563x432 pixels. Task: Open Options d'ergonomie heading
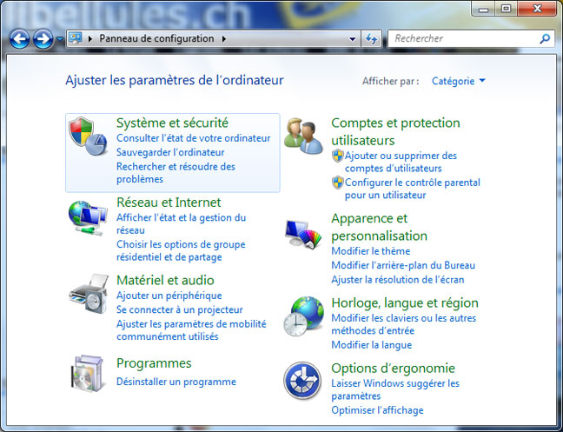click(394, 368)
